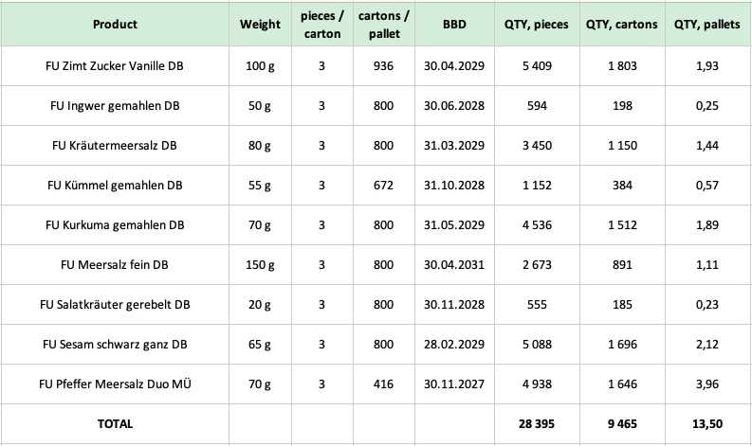Image resolution: width=752 pixels, height=446 pixels.
Task: Select the 416 cartons per pallet cell
Action: [x=384, y=384]
